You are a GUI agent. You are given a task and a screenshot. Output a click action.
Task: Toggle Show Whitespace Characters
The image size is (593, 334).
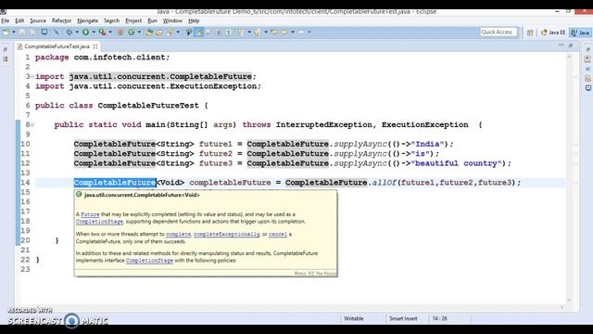coord(229,32)
